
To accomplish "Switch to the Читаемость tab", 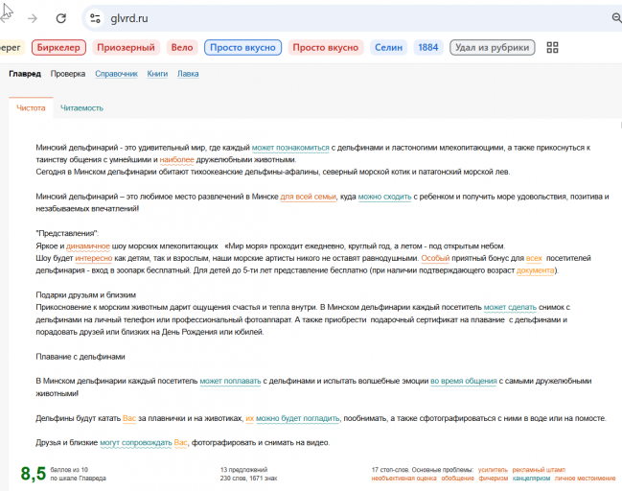I will coord(81,108).
